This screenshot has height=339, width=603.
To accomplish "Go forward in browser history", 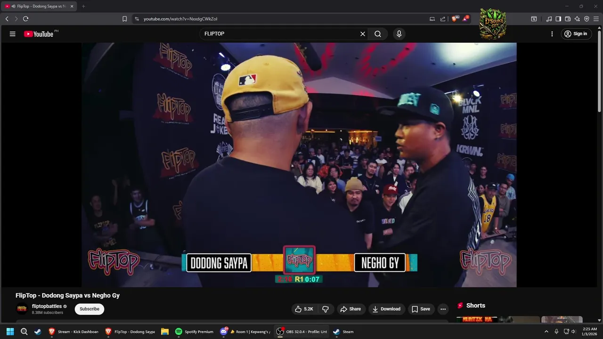I will [16, 19].
